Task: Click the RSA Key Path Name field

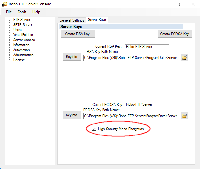Action: click(x=131, y=58)
